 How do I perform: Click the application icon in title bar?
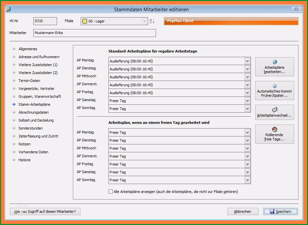point(9,9)
